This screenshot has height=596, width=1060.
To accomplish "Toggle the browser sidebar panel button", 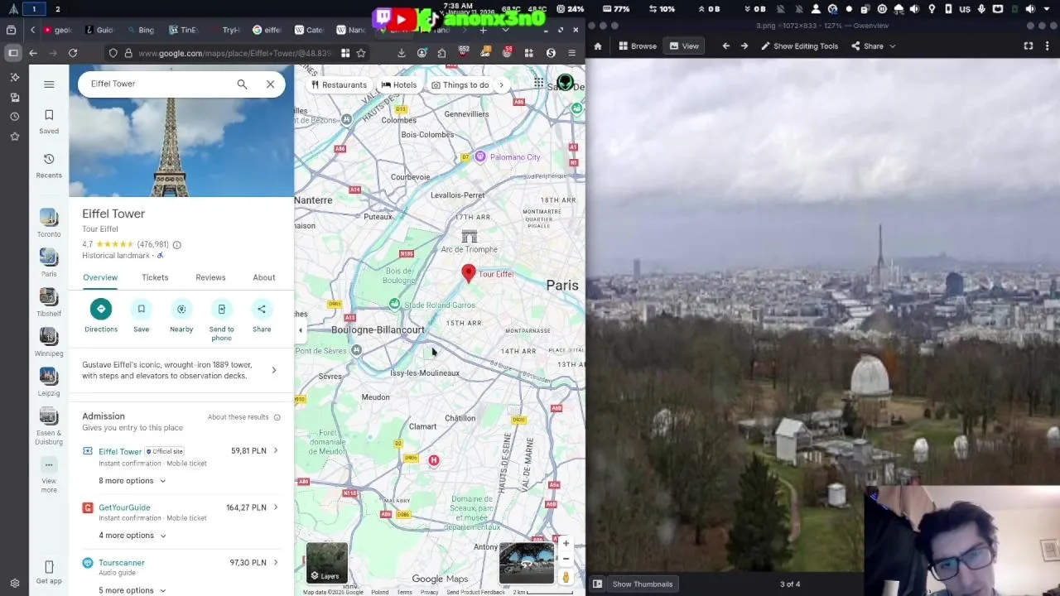I will 12,53.
